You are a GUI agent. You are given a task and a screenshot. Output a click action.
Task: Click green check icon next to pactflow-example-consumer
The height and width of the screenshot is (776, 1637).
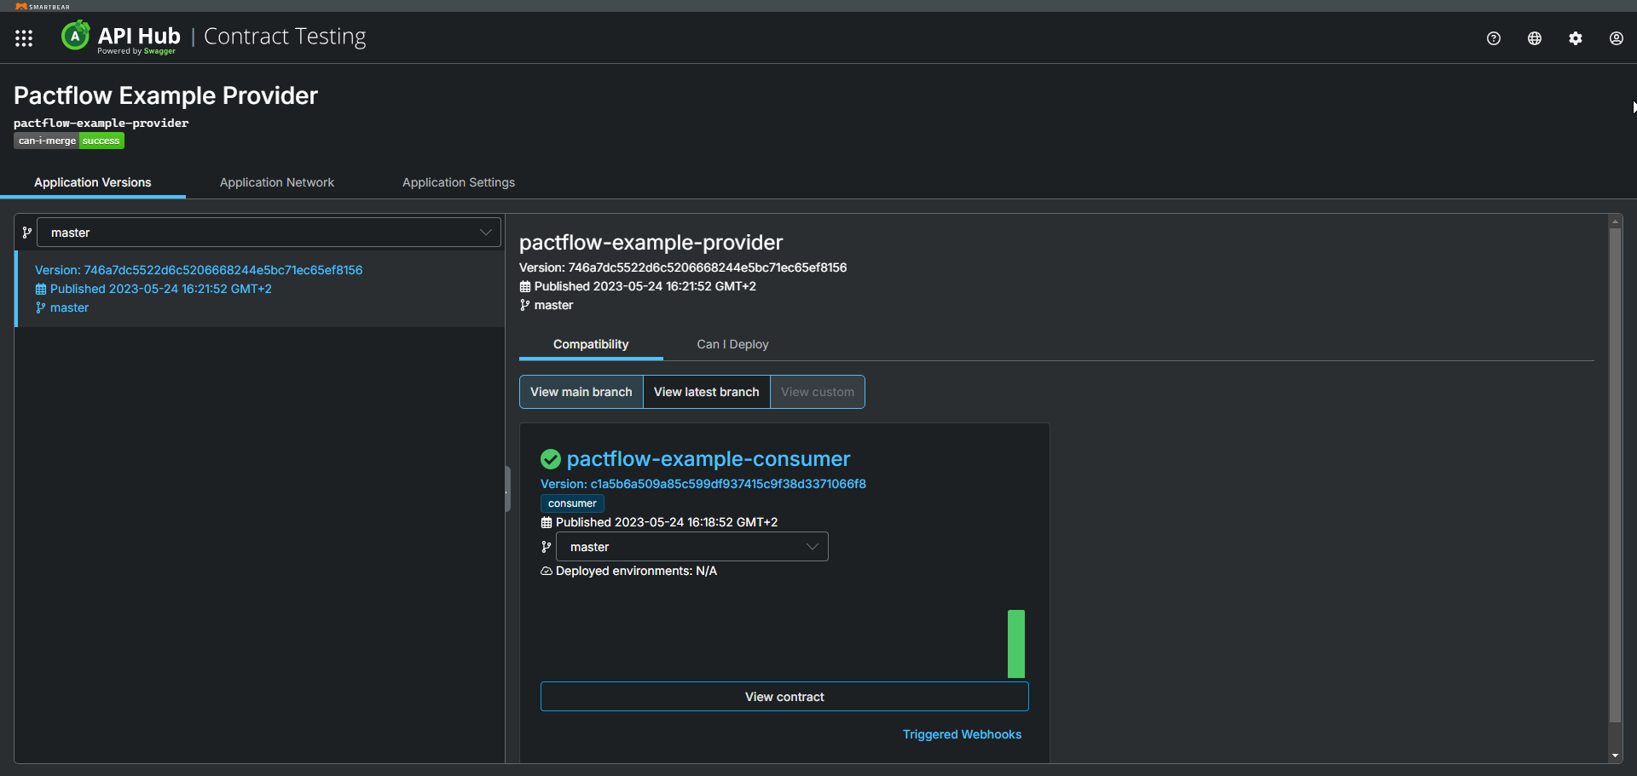click(551, 459)
